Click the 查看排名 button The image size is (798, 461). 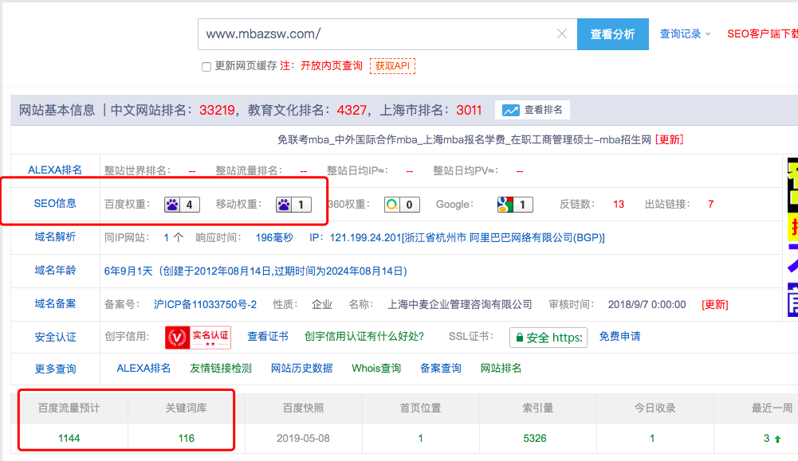point(533,111)
